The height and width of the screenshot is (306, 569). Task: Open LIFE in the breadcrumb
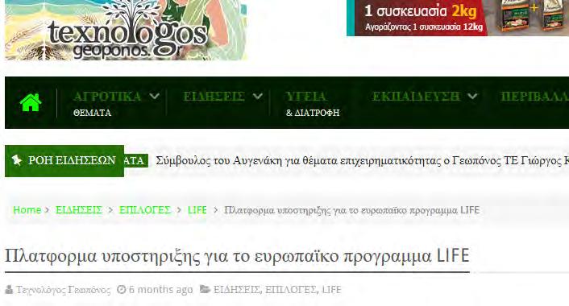click(x=197, y=210)
